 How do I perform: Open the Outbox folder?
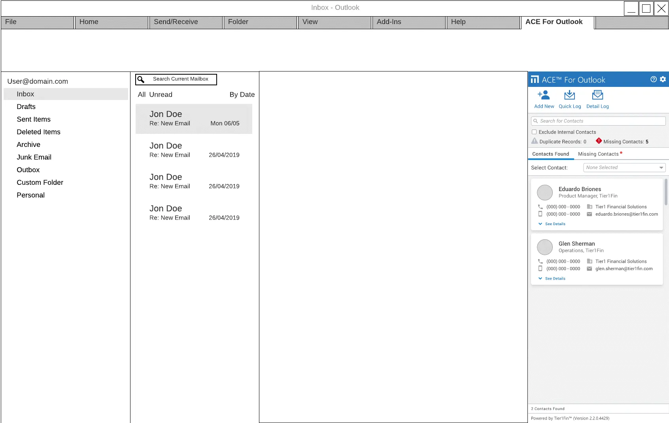[x=28, y=170]
